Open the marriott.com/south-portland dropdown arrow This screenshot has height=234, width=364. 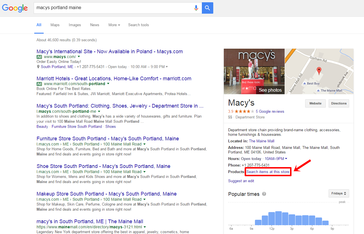pyautogui.click(x=108, y=84)
